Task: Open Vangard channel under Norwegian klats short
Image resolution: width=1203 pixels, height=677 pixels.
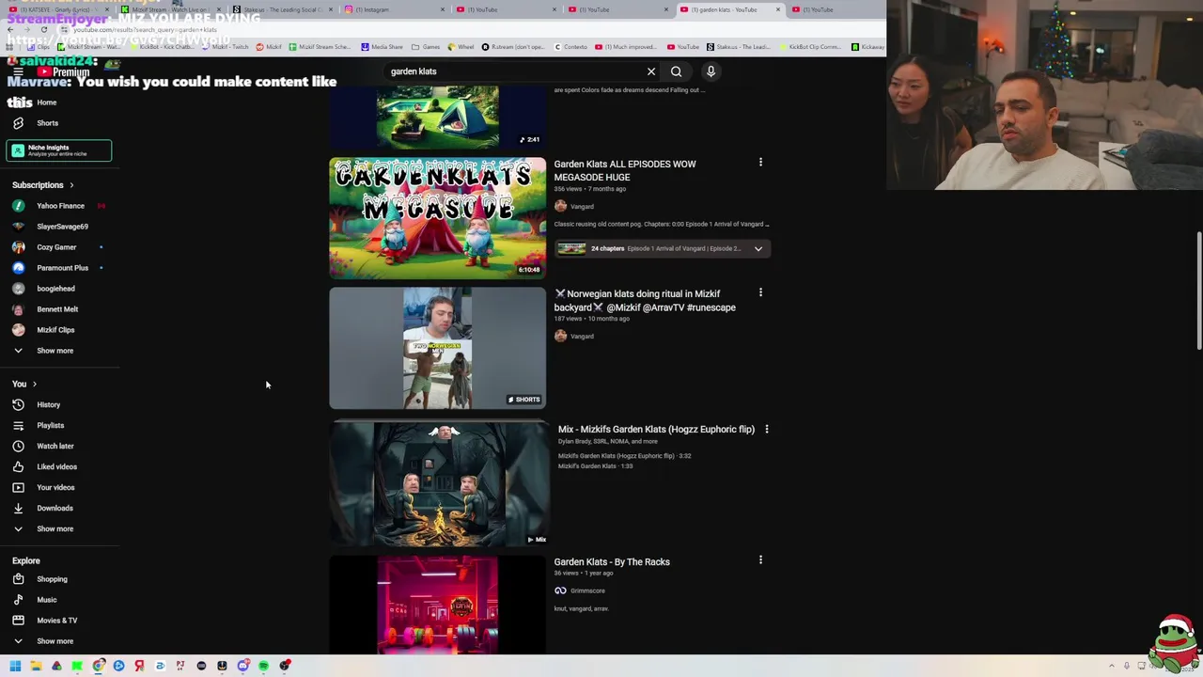Action: 582,336
